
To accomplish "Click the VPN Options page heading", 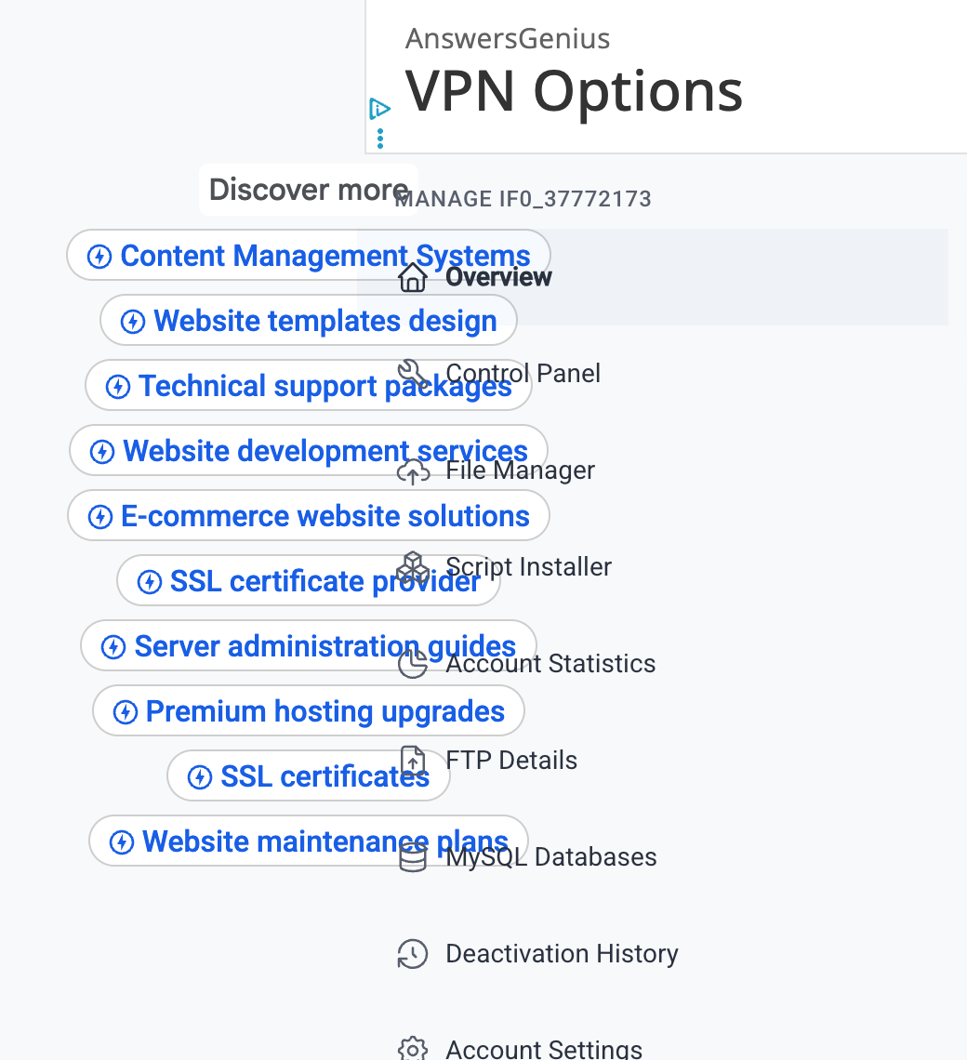I will 574,91.
